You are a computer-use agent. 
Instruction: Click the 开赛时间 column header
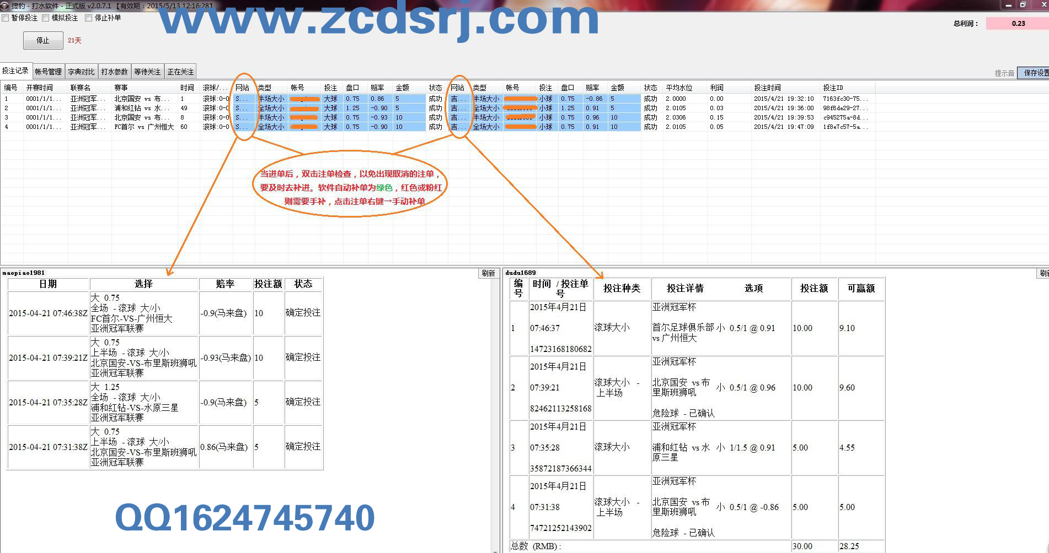pos(40,88)
